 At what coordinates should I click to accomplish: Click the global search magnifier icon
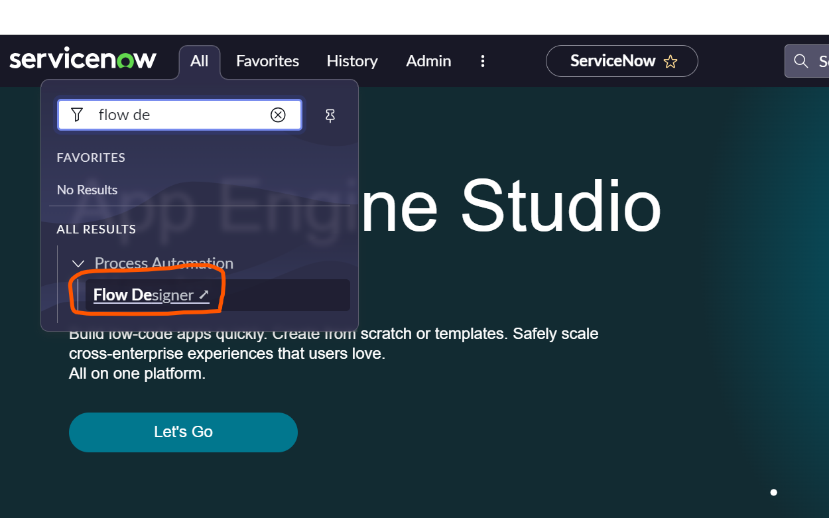(801, 61)
